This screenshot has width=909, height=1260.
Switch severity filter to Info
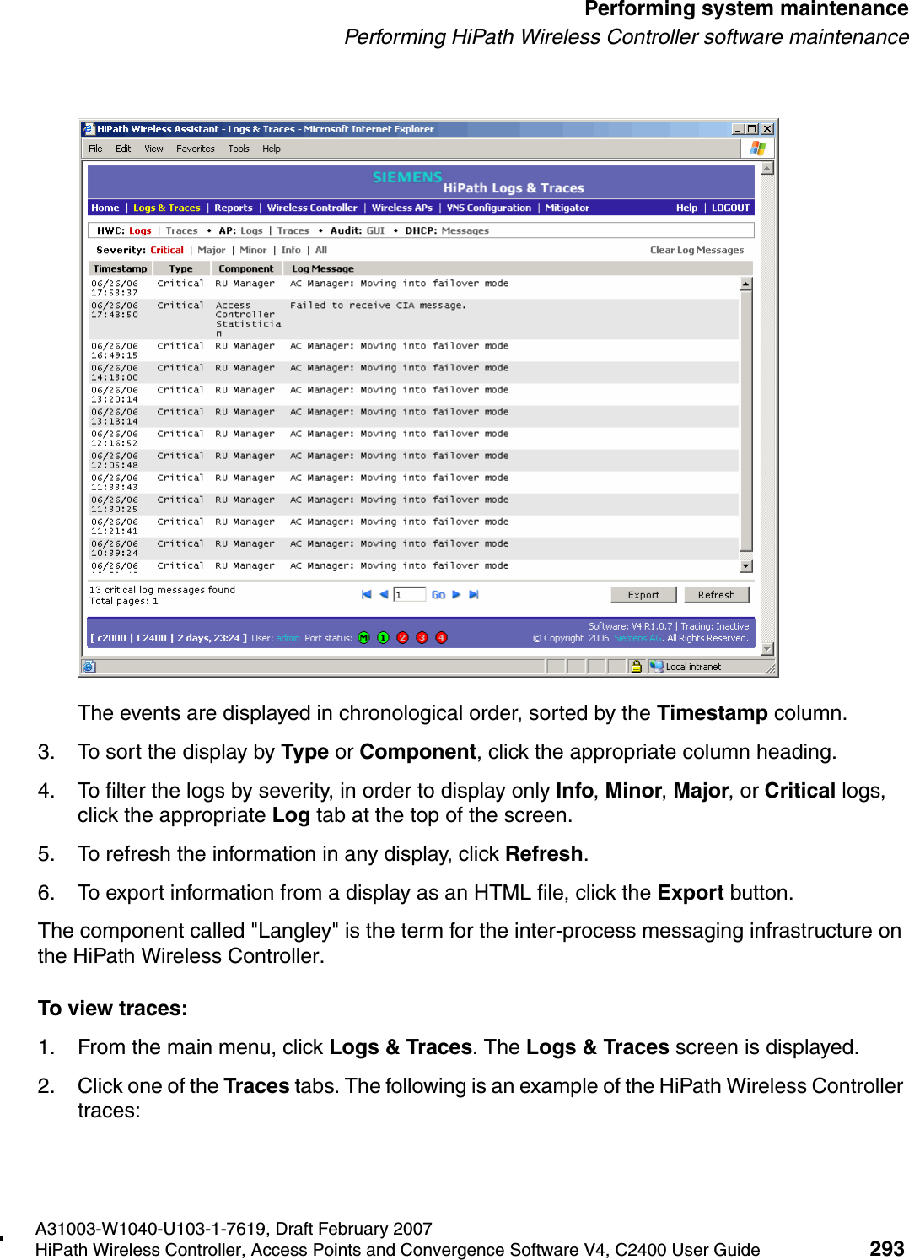coord(289,249)
